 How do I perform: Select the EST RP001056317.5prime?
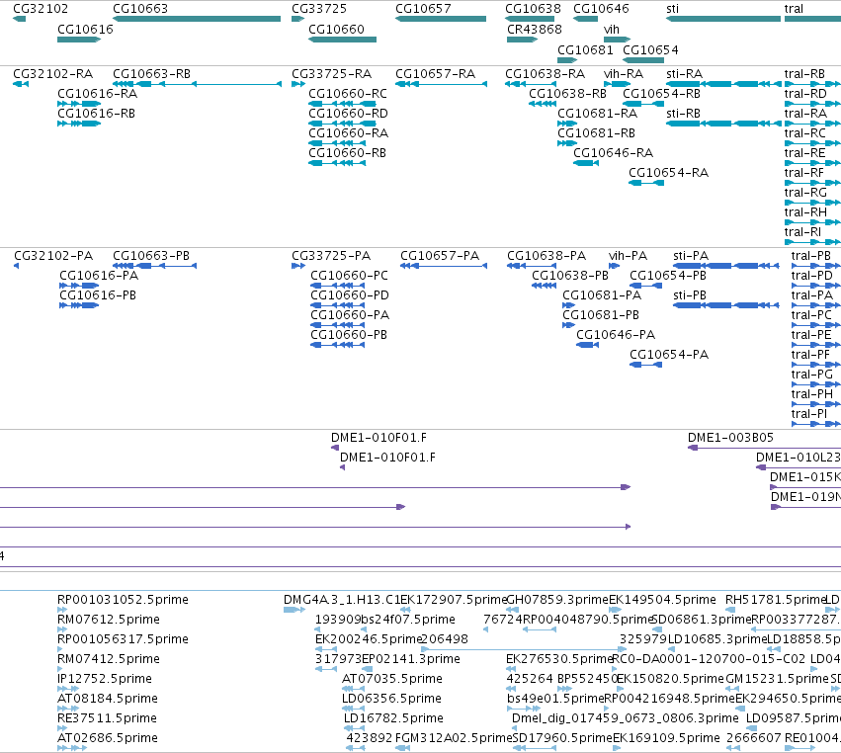click(x=60, y=648)
